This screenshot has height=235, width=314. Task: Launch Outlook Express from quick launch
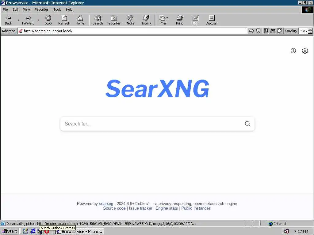(x=40, y=232)
